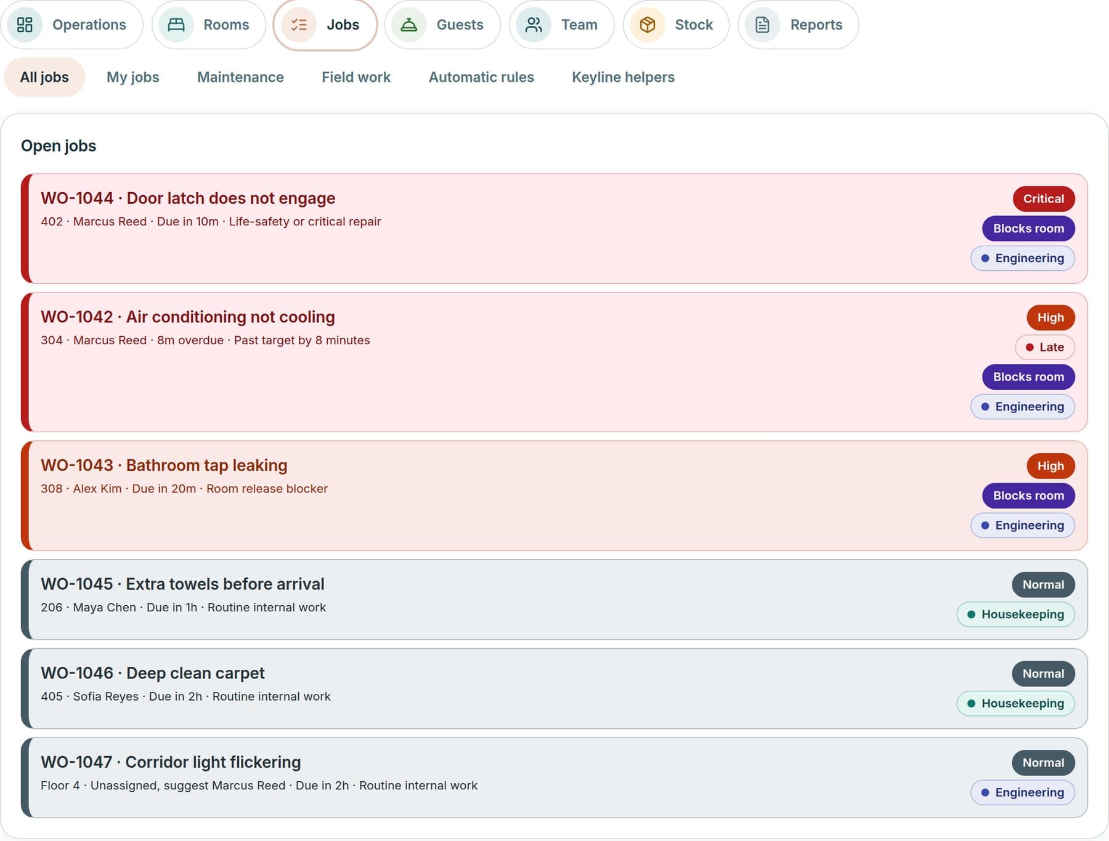Screen dimensions: 1109x841
Task: Open Automatic rules tab
Action: click(481, 77)
